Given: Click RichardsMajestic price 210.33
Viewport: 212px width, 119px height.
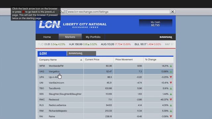Looking at the screenshot, I should [108, 111].
